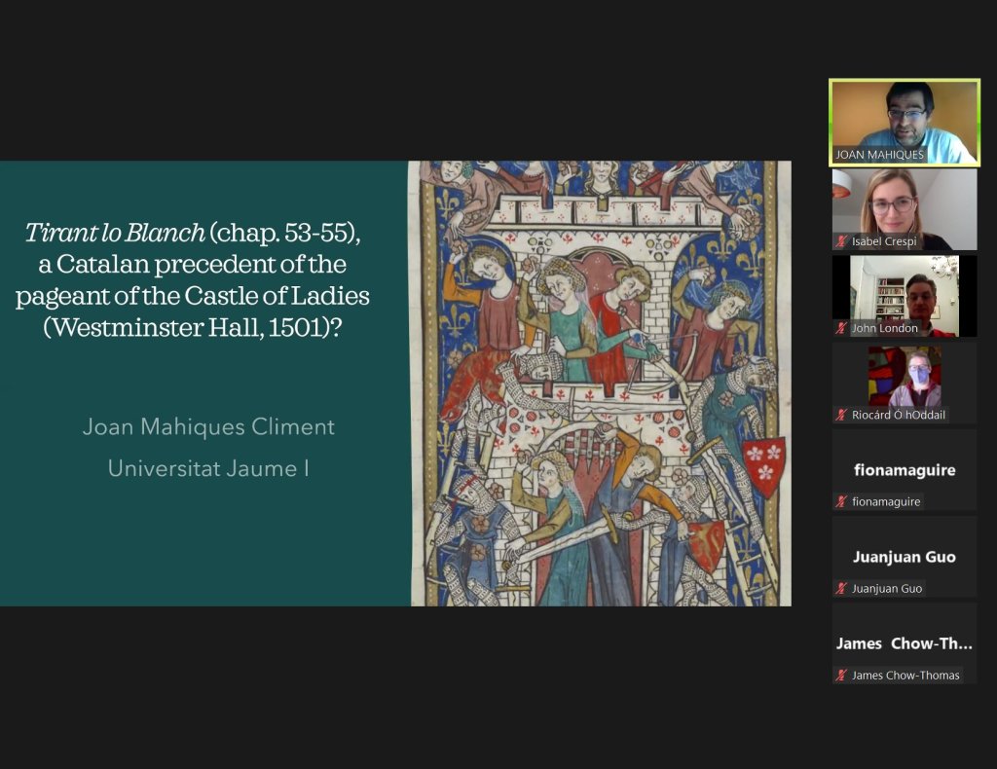Screen dimensions: 997x769
Task: Click the John London name label
Action: 884,328
